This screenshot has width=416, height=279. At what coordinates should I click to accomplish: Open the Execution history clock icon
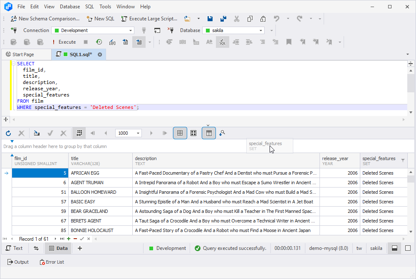click(99, 42)
